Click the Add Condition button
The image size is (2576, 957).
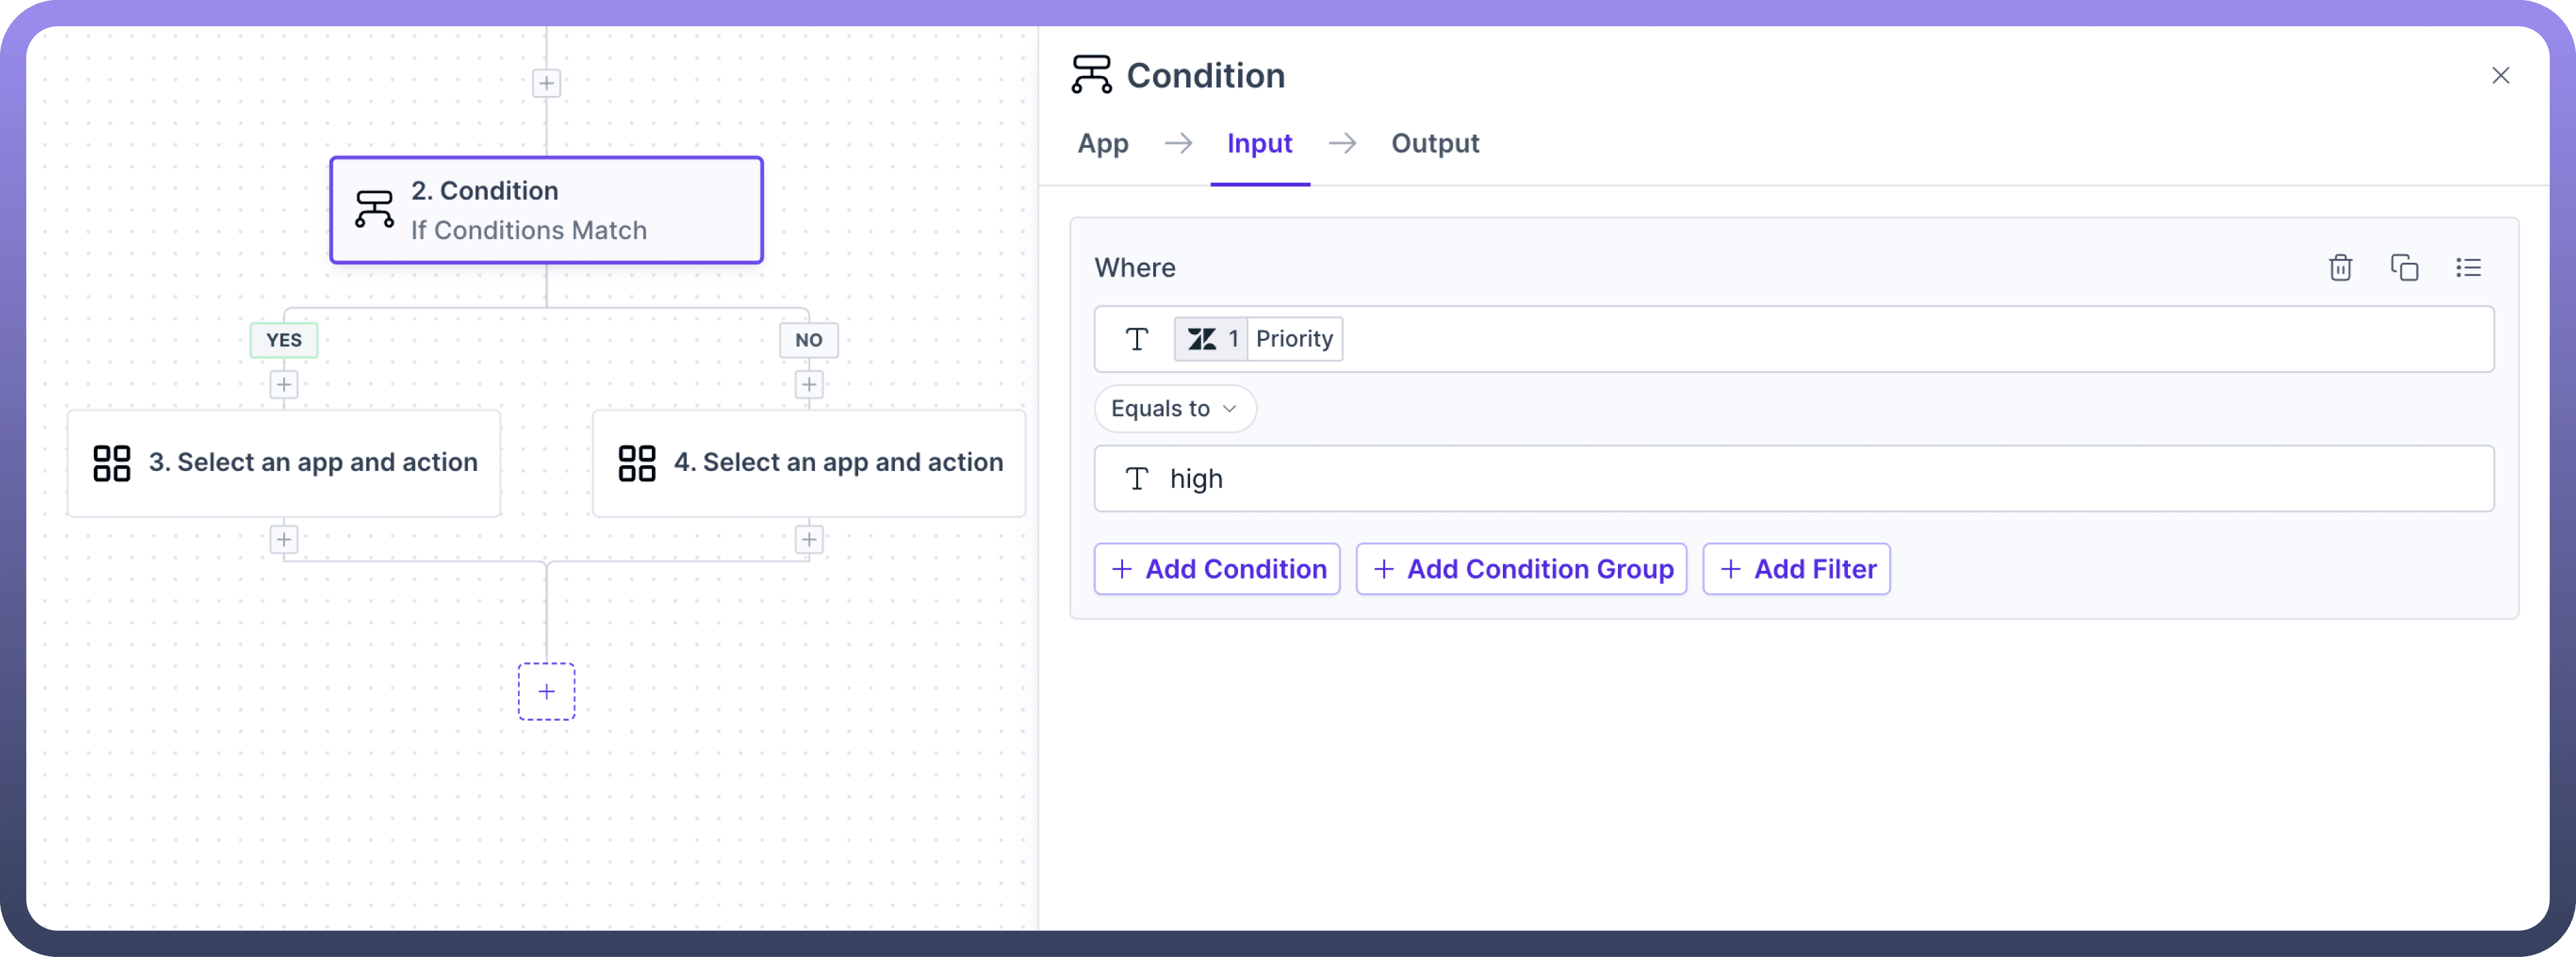1217,569
